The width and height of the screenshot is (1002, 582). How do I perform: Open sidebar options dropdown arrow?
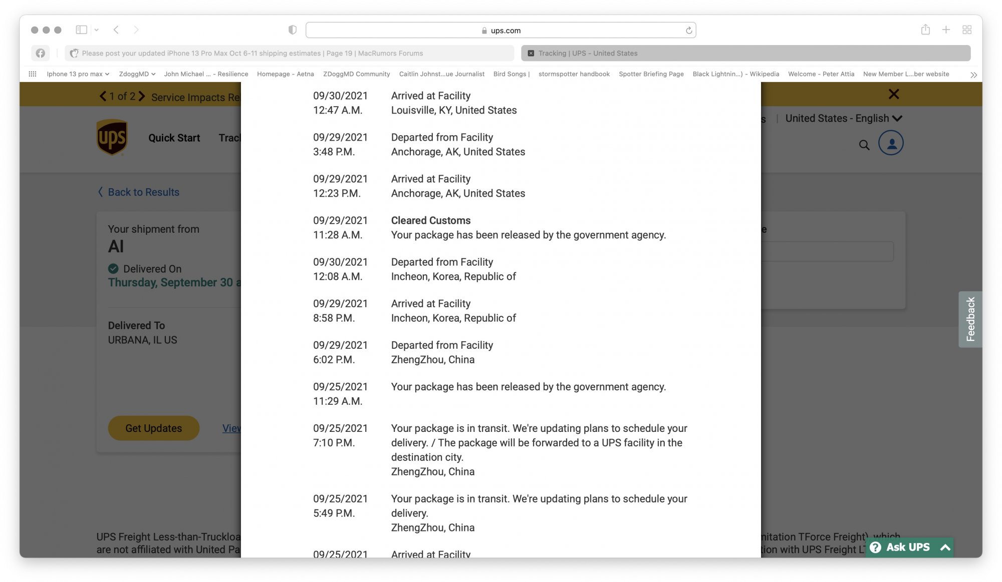click(x=97, y=30)
